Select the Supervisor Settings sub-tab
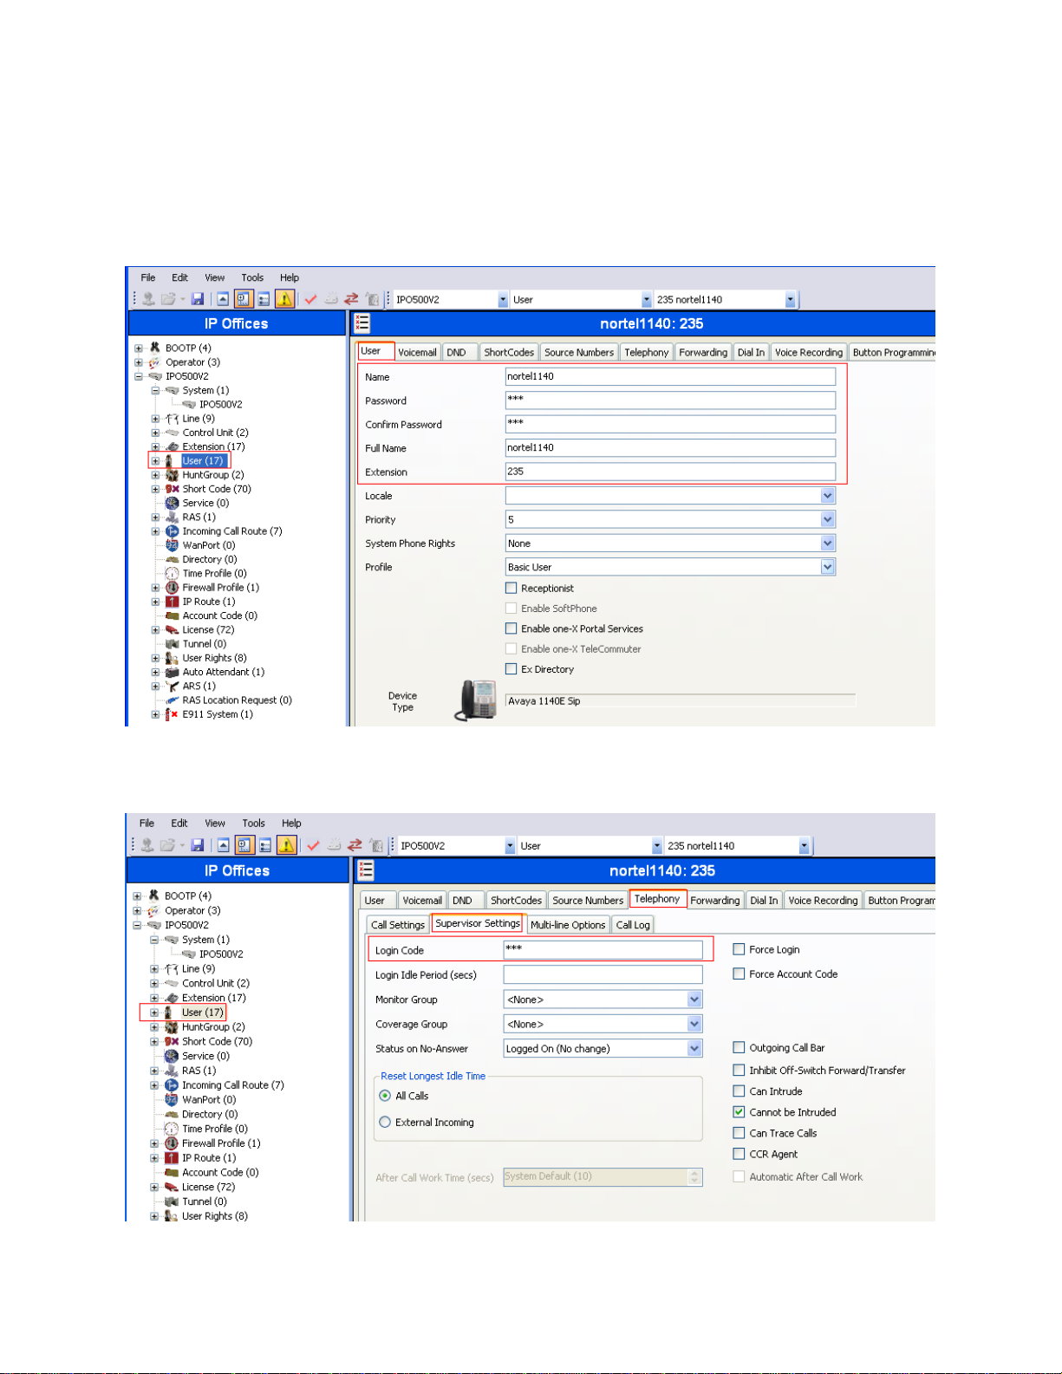 pos(478,924)
